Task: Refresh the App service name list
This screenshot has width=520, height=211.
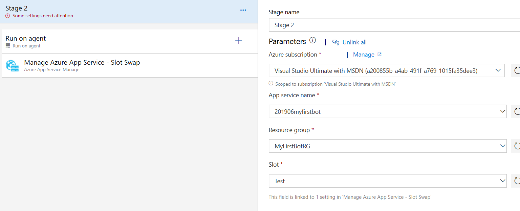Action: click(517, 111)
